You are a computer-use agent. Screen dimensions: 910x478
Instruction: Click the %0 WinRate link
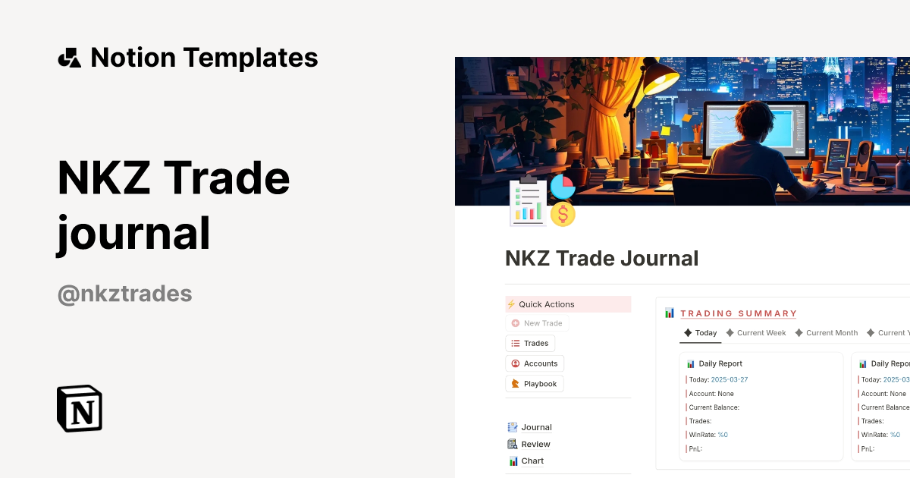point(722,434)
